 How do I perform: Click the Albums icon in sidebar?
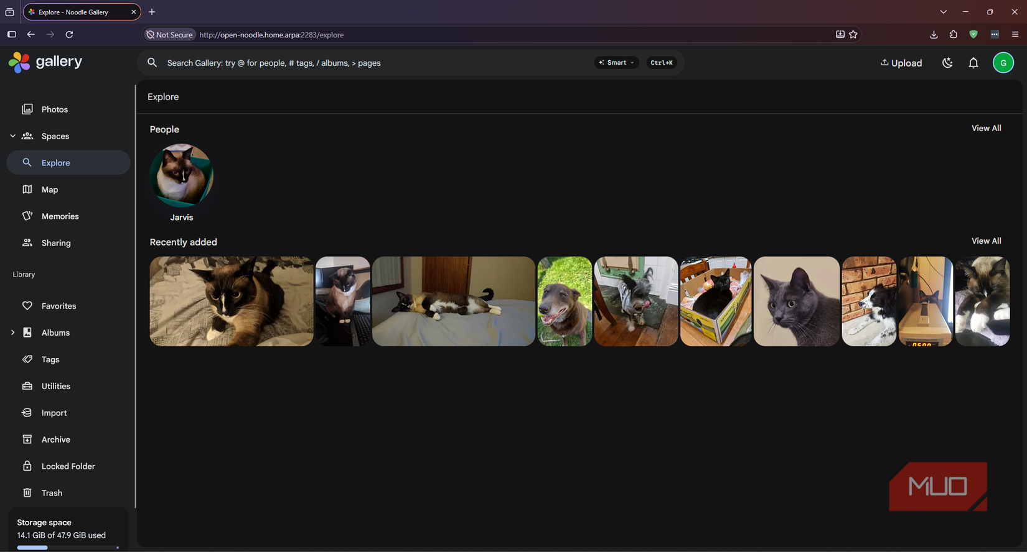pos(27,333)
